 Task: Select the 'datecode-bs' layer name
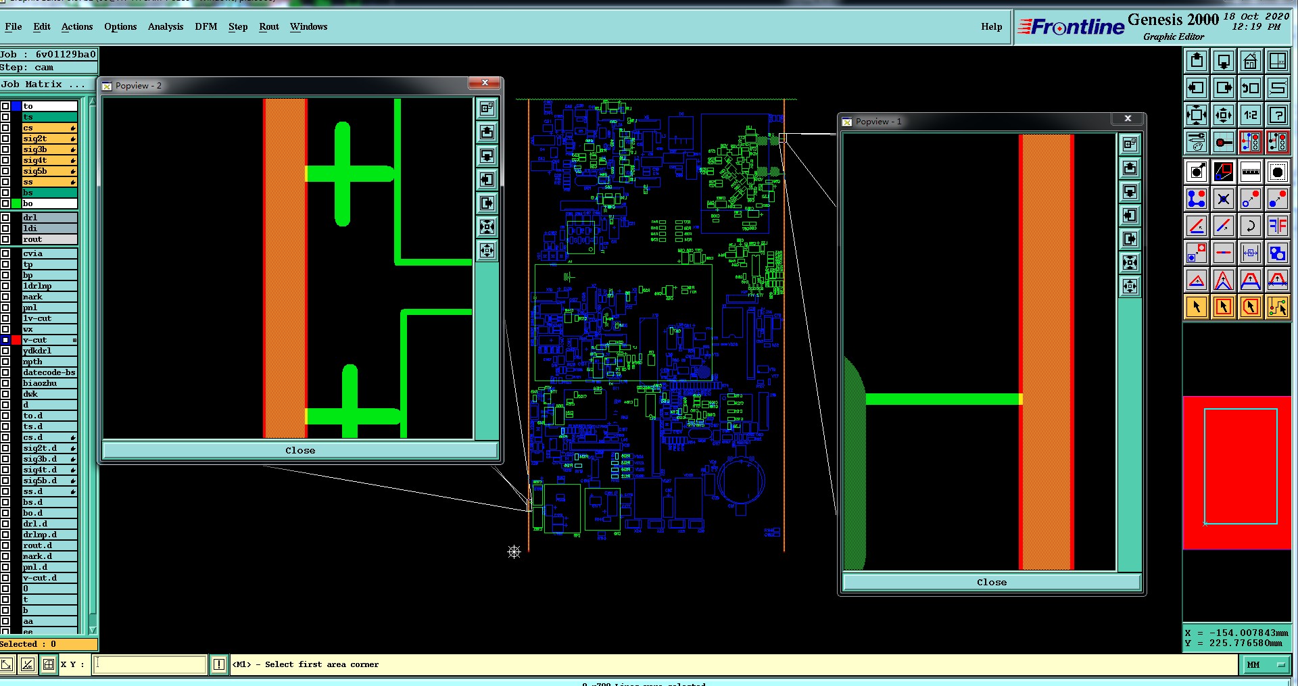(x=49, y=372)
